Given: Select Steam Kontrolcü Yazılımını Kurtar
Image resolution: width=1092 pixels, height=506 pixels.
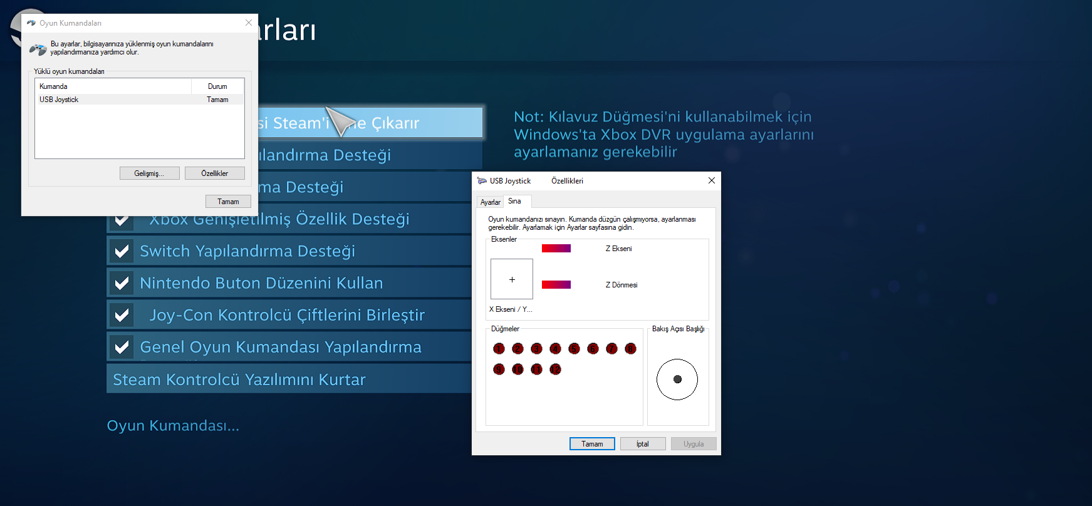Looking at the screenshot, I should [289, 379].
